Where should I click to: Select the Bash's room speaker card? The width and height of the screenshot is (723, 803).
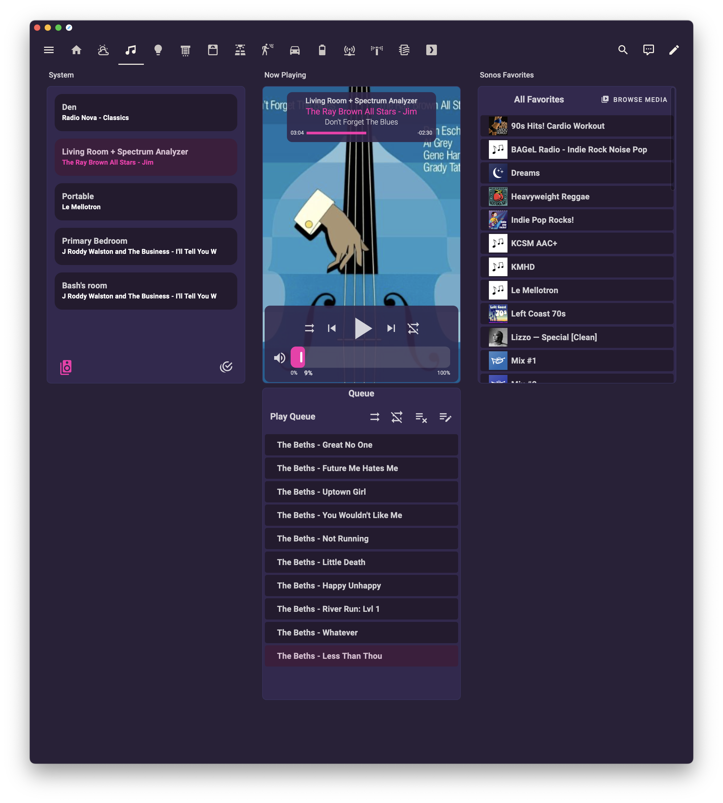pos(146,291)
